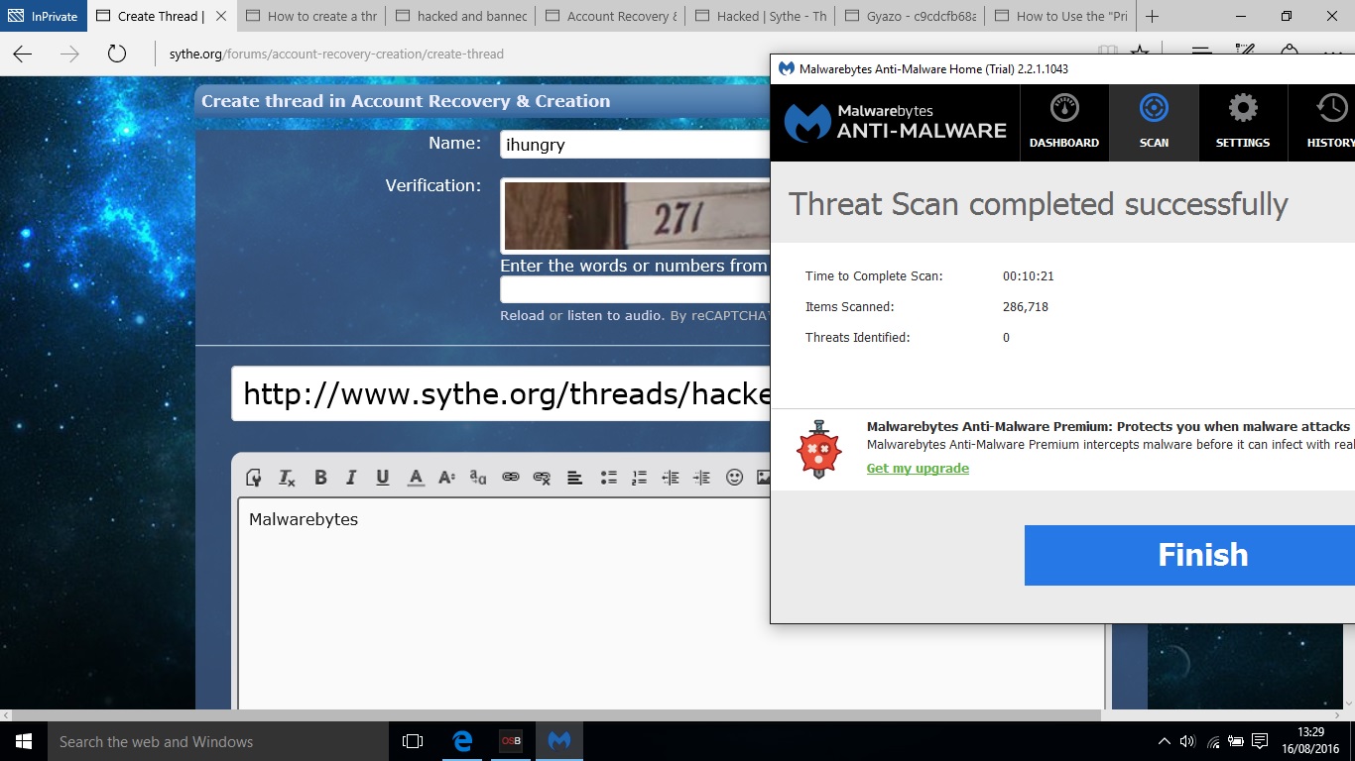Open the smilies picker
Viewport: 1355px width, 761px height.
(x=734, y=477)
